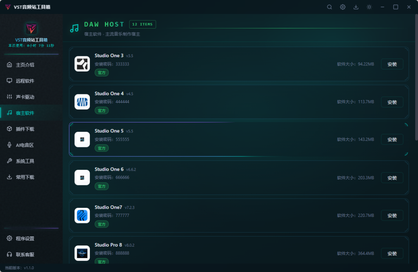Install Studio One 3 with 安装 button
The width and height of the screenshot is (418, 272).
(x=392, y=64)
